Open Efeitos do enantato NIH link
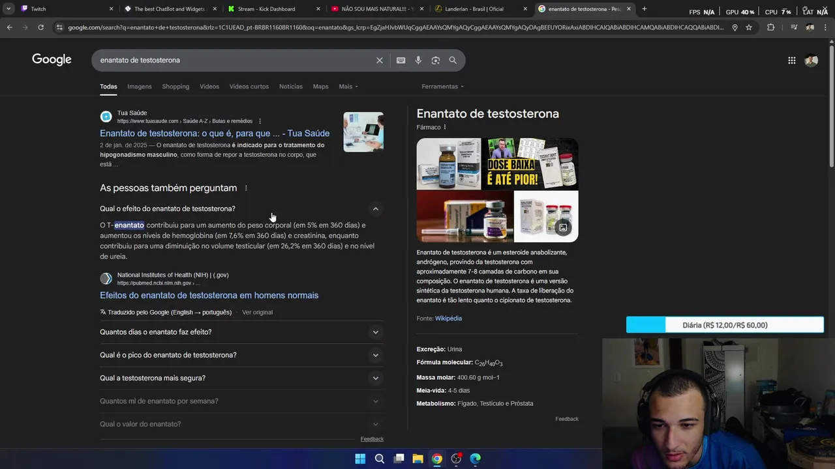This screenshot has width=835, height=469. (x=209, y=296)
